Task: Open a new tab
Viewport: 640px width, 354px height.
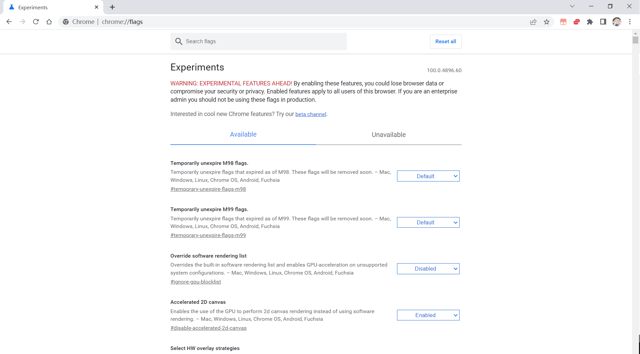Action: (x=112, y=7)
